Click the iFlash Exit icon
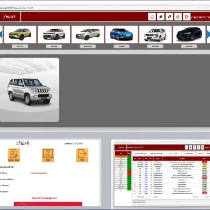This screenshot has width=210, height=210. pos(82,155)
